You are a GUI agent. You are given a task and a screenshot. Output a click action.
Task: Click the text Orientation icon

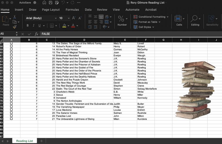click(x=105, y=27)
